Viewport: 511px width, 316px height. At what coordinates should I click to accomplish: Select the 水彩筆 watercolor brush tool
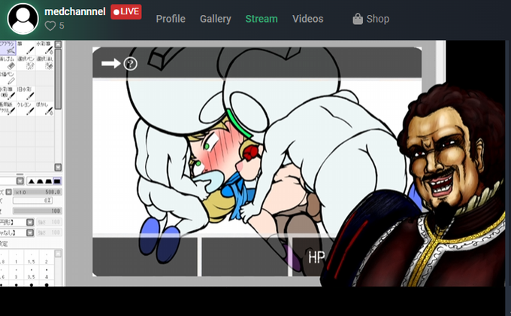coord(44,47)
